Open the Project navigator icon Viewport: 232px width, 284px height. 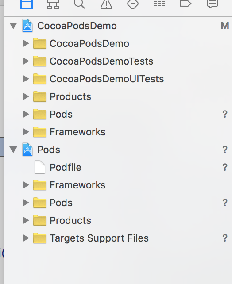pos(27,4)
